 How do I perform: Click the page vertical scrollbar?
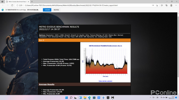178,53
